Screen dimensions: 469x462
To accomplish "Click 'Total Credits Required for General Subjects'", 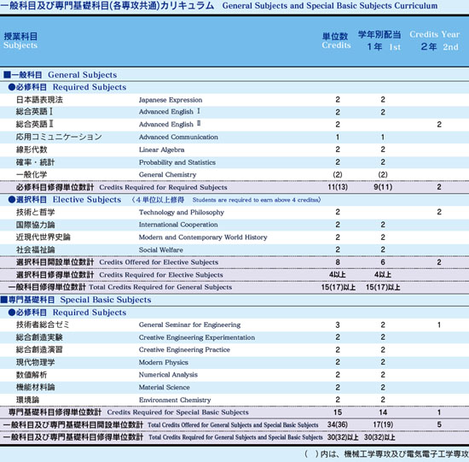I will [x=160, y=287].
